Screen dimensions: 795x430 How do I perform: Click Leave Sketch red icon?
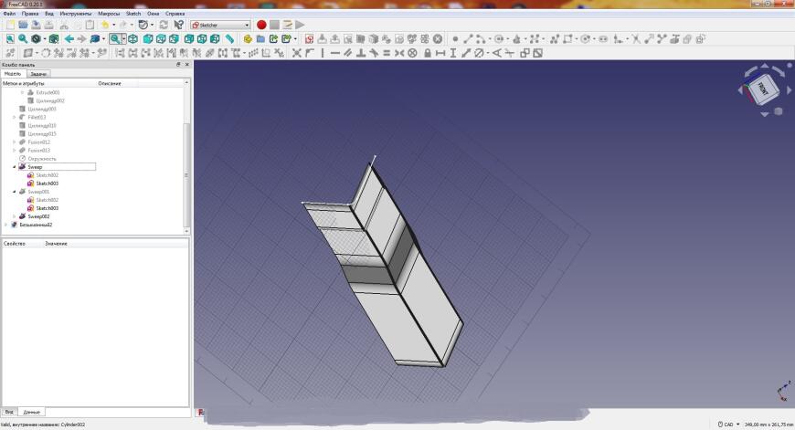point(309,39)
